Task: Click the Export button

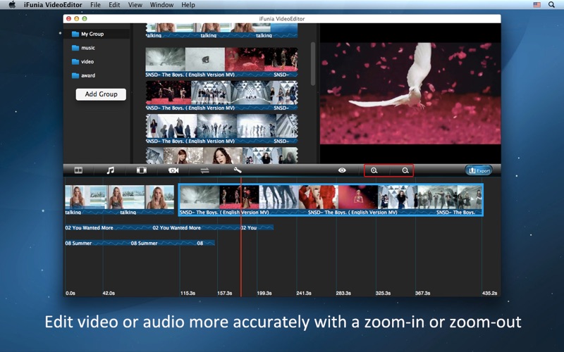Action: pyautogui.click(x=479, y=170)
